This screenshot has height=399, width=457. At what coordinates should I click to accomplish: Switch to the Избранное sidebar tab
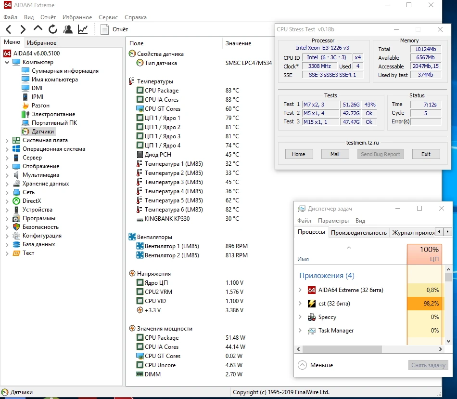click(41, 43)
